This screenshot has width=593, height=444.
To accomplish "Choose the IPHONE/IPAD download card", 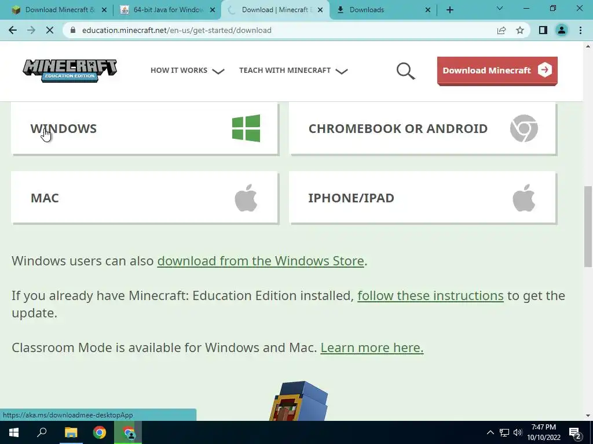I will coord(422,198).
